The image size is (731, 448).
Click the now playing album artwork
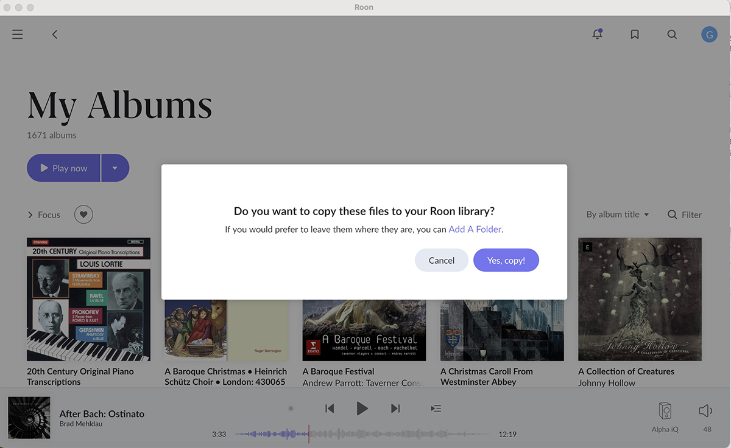(29, 418)
